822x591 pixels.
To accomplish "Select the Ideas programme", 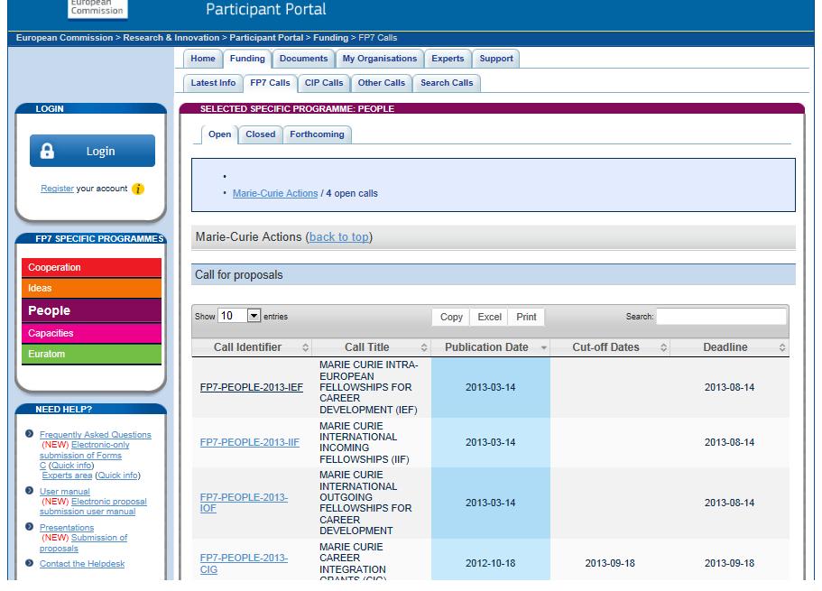I will click(x=91, y=288).
